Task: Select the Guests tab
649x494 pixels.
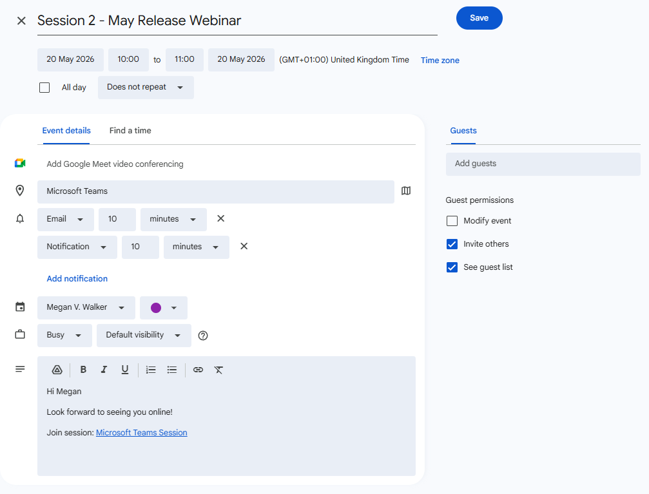Action: click(x=463, y=131)
